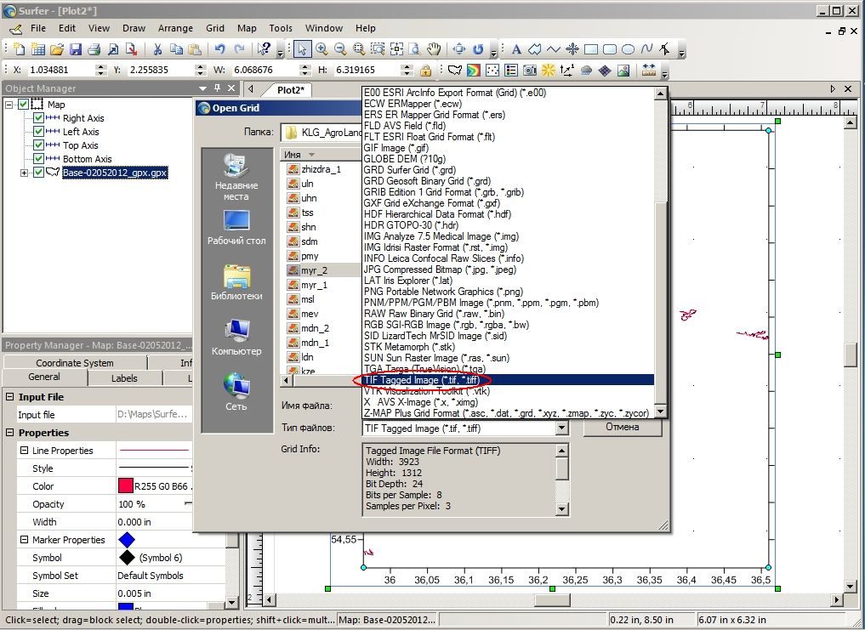
Task: Select the Pan hand tool
Action: pyautogui.click(x=434, y=49)
